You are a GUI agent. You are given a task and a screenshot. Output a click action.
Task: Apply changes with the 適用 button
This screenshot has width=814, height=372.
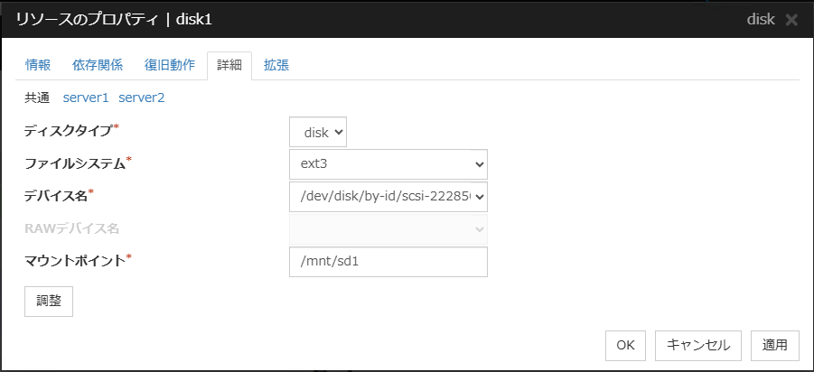pos(775,344)
